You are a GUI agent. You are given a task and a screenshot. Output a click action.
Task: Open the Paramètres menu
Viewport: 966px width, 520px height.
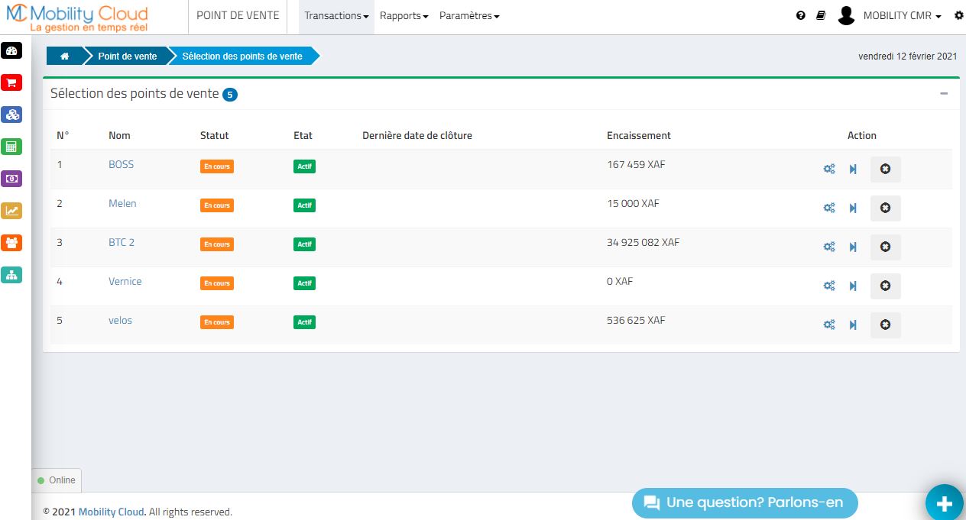click(469, 16)
